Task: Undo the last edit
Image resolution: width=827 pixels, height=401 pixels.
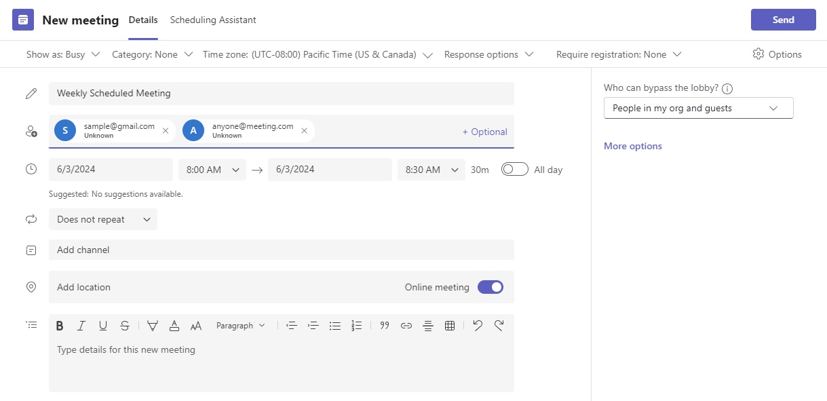Action: pos(478,326)
